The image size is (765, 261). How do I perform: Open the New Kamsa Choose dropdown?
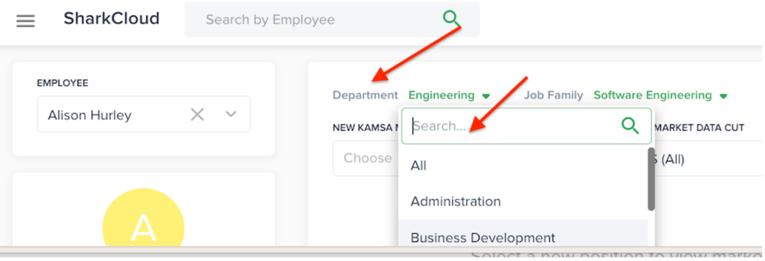pyautogui.click(x=367, y=159)
